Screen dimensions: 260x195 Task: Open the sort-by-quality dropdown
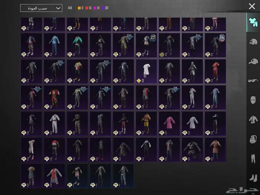pyautogui.click(x=41, y=8)
